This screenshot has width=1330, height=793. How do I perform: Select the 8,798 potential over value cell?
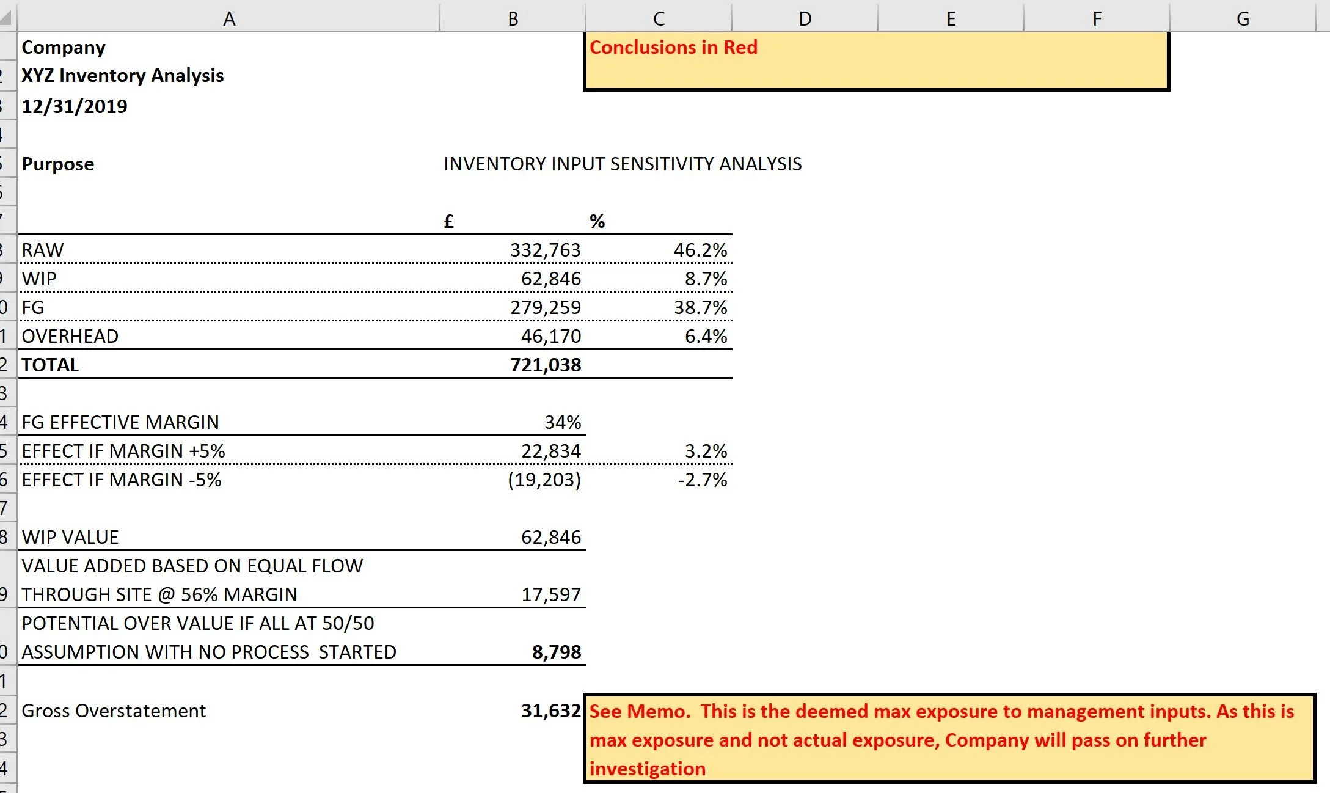coord(556,652)
